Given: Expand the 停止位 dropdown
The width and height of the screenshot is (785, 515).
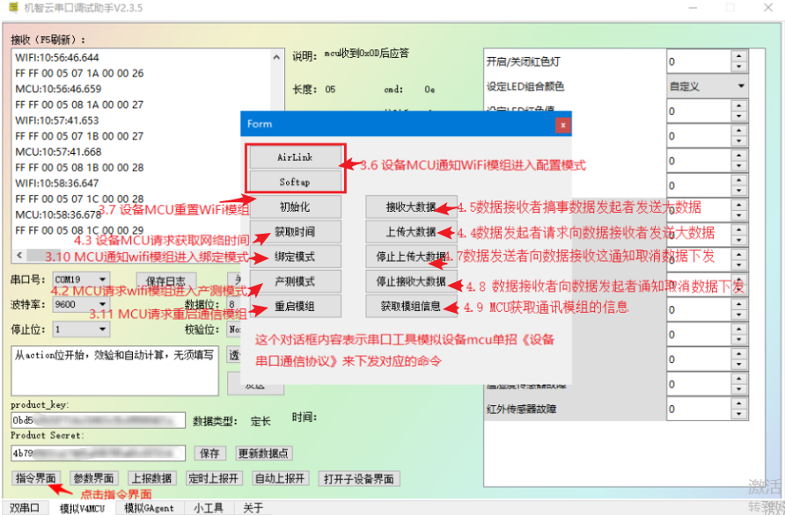Looking at the screenshot, I should coord(104,330).
